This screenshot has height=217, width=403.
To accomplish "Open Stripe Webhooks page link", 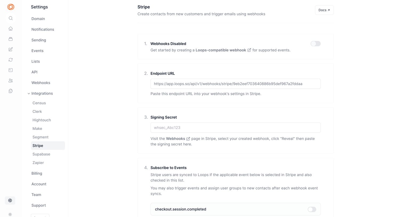I will [178, 139].
